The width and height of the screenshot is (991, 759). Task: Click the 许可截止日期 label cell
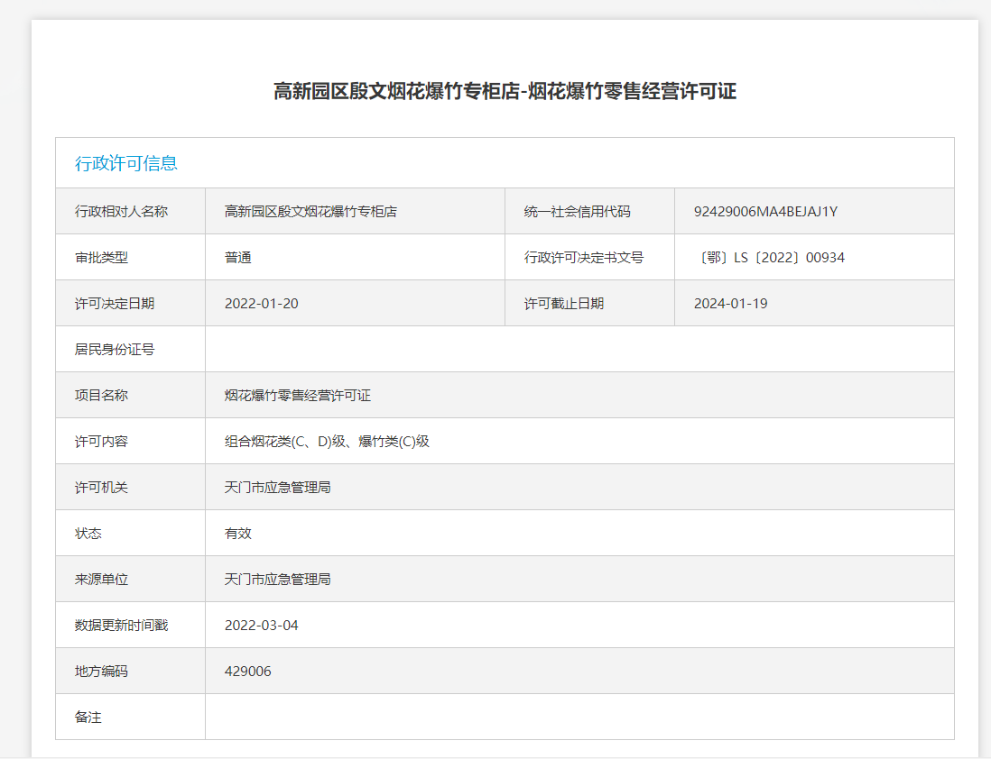click(x=589, y=303)
